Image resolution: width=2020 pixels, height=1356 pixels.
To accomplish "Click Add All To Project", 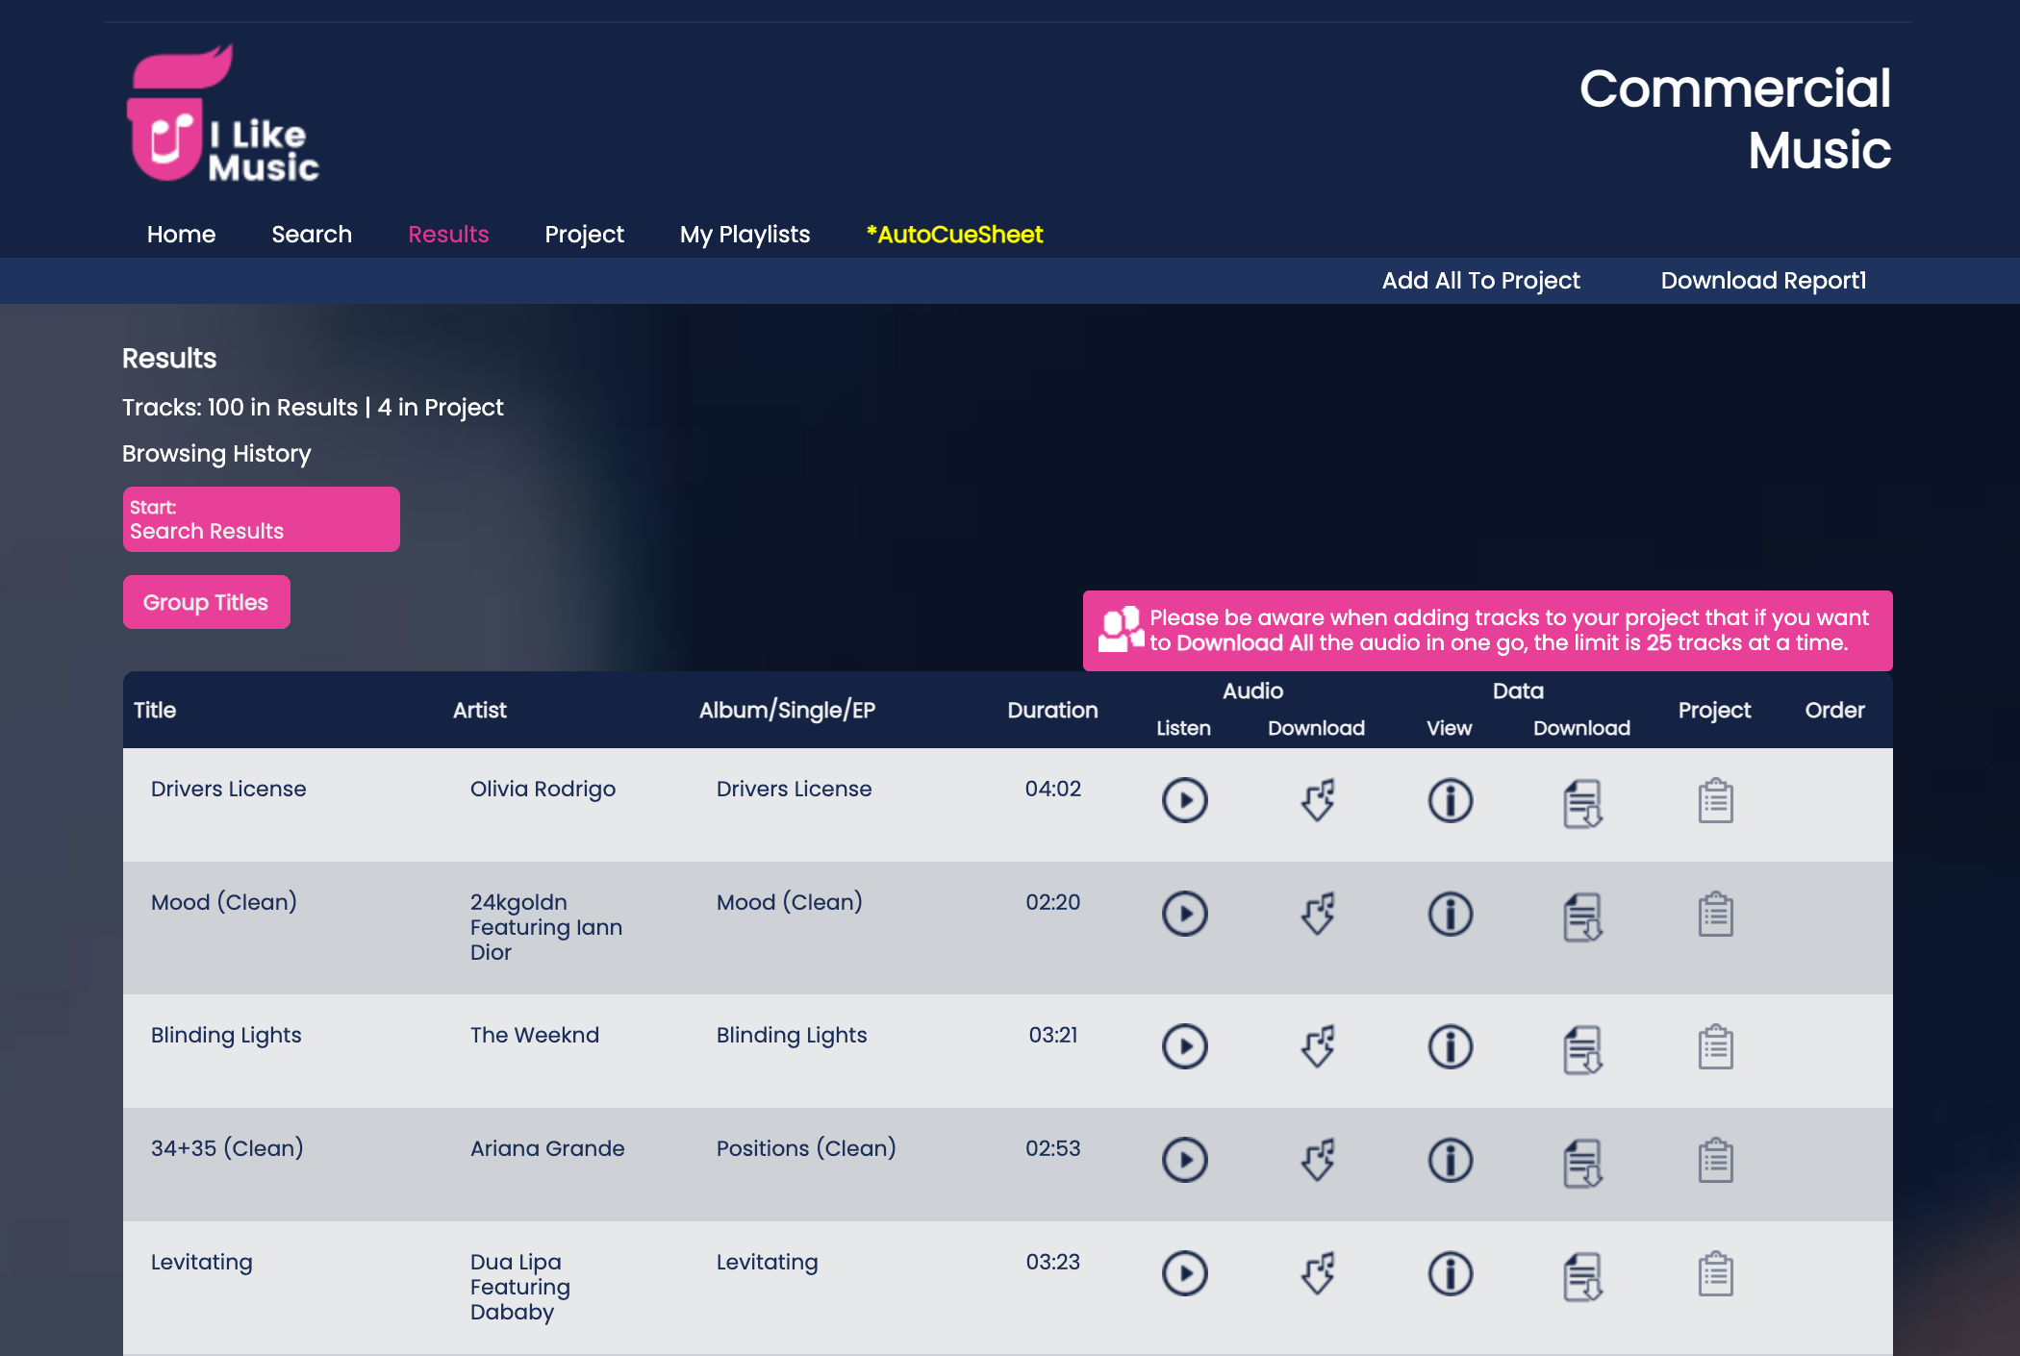I will [1480, 281].
